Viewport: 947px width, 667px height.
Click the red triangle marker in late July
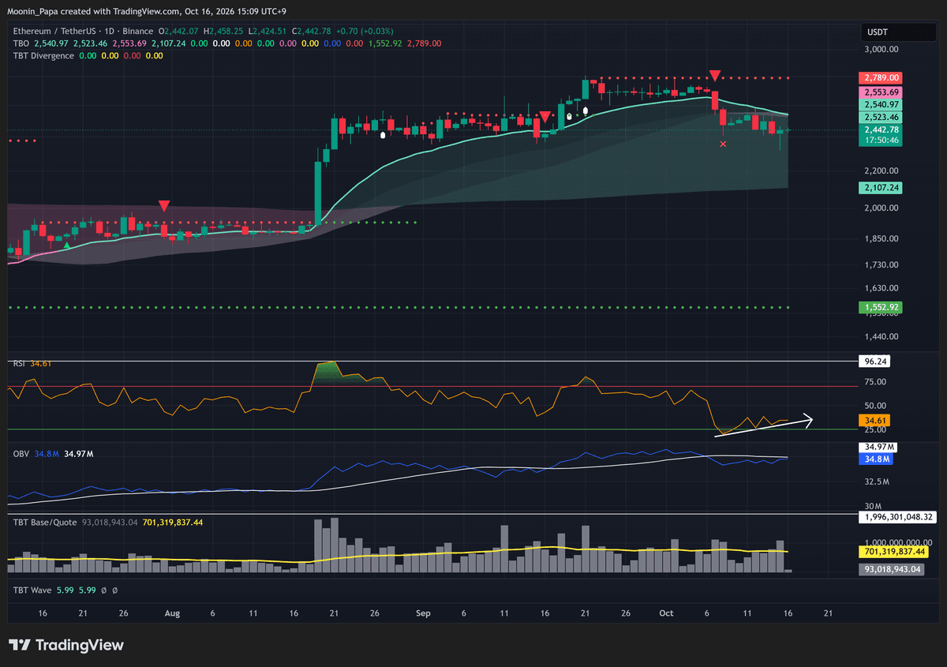pyautogui.click(x=163, y=206)
